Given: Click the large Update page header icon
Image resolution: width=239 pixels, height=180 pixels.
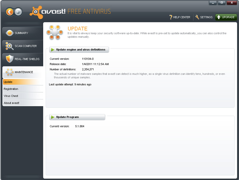Looking at the screenshot, I should pos(55,32).
